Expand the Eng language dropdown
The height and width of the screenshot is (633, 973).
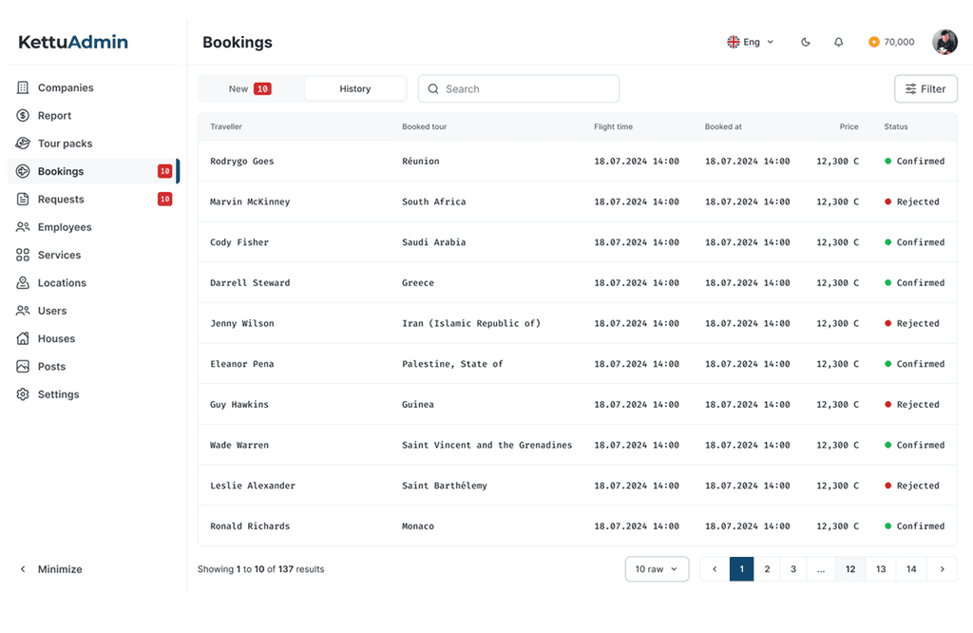pos(751,42)
